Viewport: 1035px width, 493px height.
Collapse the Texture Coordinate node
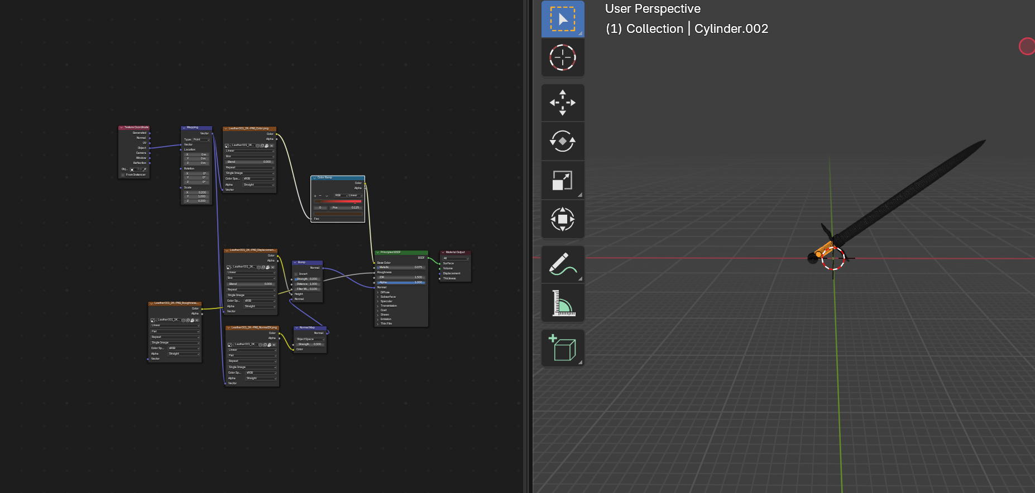(x=121, y=128)
